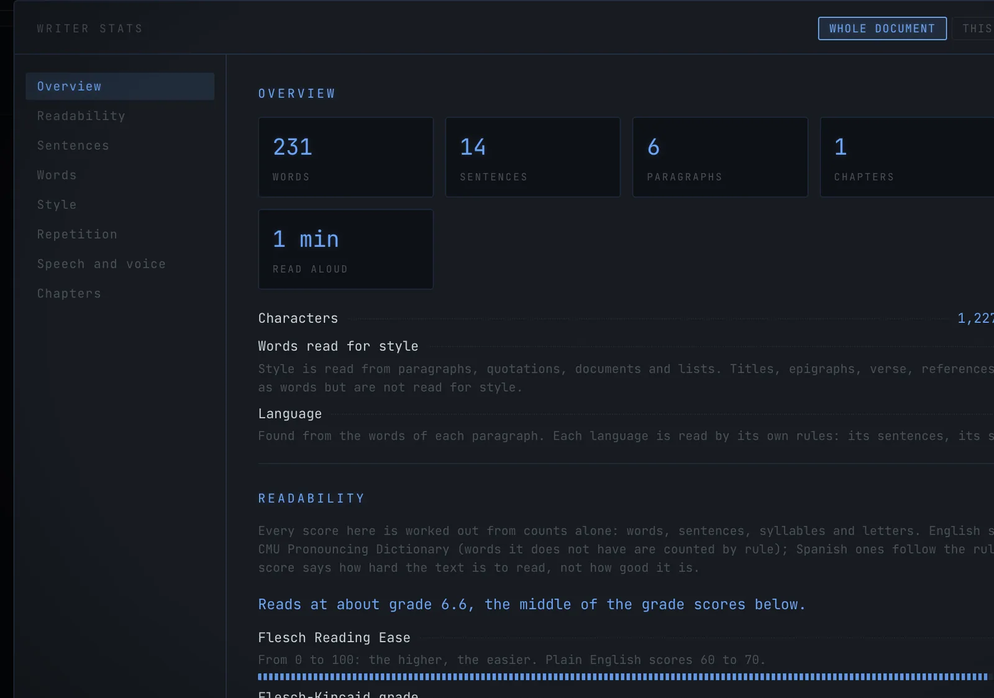Click the Readability section heading
This screenshot has height=698, width=994.
[311, 499]
